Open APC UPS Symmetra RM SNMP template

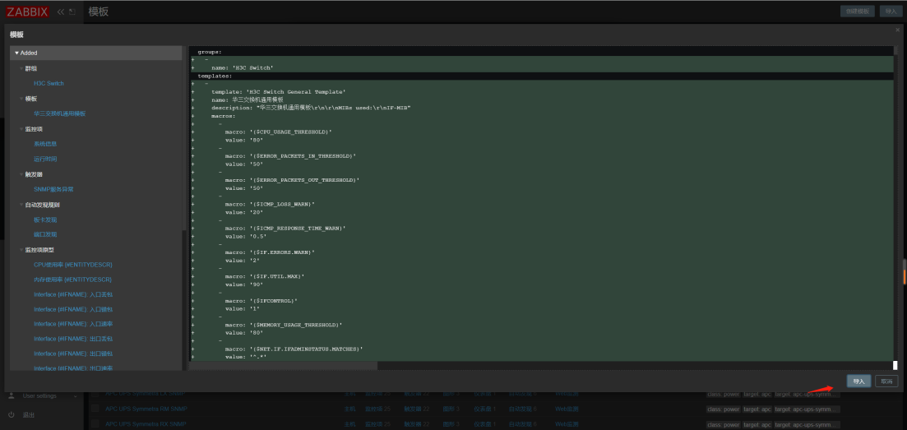click(x=146, y=409)
